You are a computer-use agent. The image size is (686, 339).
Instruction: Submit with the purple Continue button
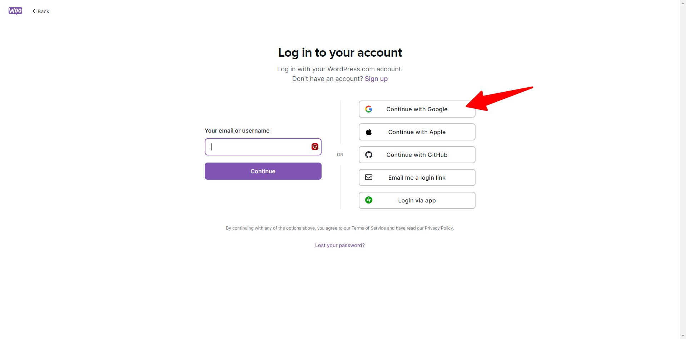click(x=263, y=171)
